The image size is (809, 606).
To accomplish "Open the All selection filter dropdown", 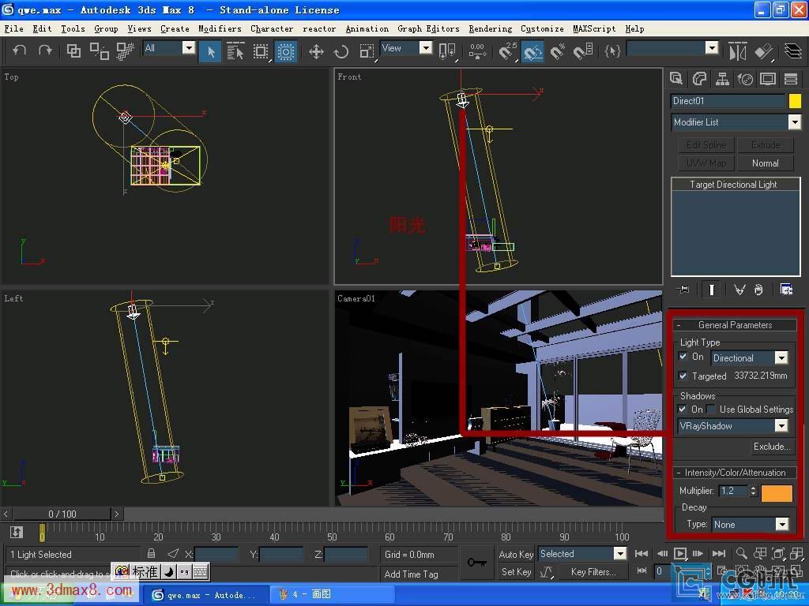I will coord(169,48).
